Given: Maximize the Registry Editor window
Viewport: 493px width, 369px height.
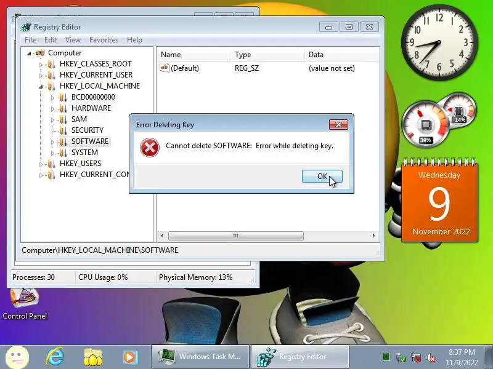Looking at the screenshot, I should [x=349, y=27].
